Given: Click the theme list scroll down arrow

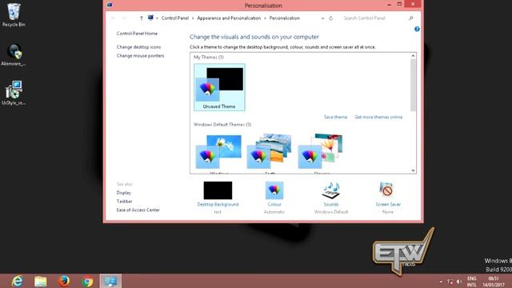Looking at the screenshot, I should (x=413, y=170).
